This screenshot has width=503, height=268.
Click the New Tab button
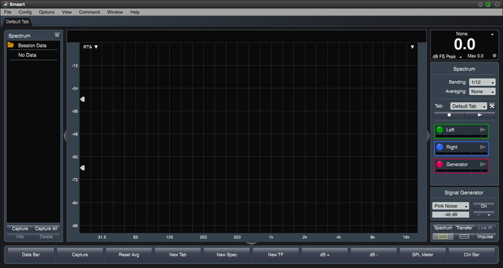point(178,255)
